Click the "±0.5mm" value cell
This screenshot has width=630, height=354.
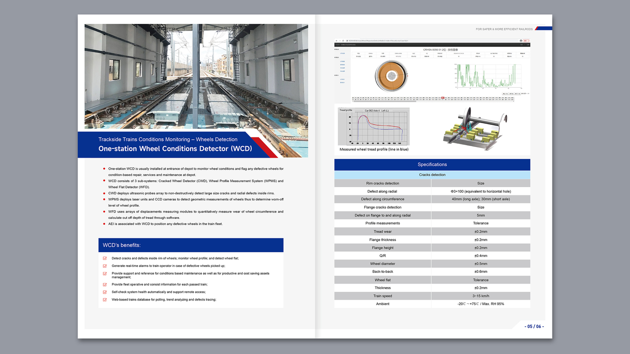(481, 264)
